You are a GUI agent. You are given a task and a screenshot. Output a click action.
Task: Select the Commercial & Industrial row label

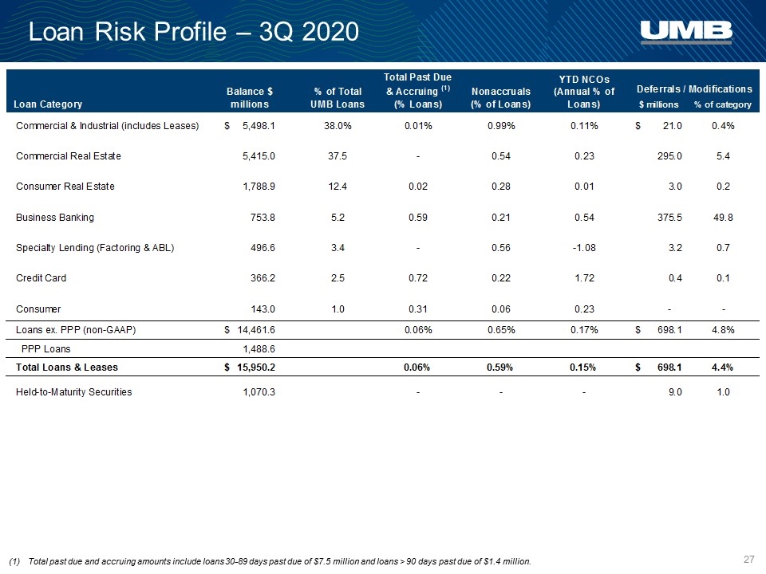point(108,126)
